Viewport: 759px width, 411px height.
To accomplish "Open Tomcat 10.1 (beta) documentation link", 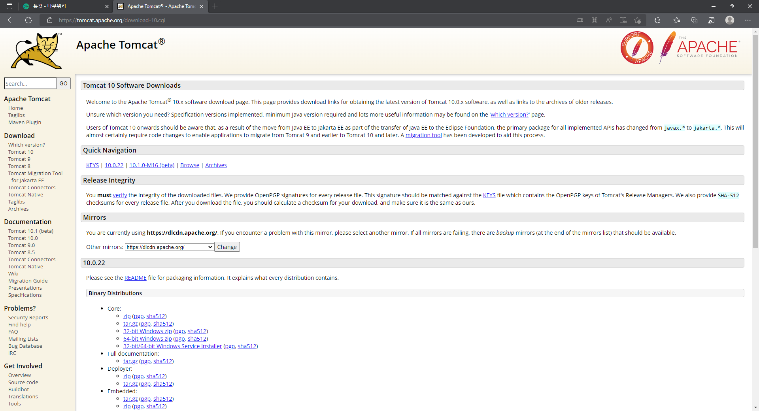I will point(31,231).
